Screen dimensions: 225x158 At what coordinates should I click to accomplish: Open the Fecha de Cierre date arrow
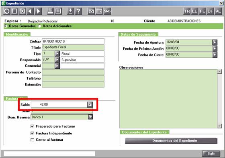pyautogui.click(x=215, y=55)
